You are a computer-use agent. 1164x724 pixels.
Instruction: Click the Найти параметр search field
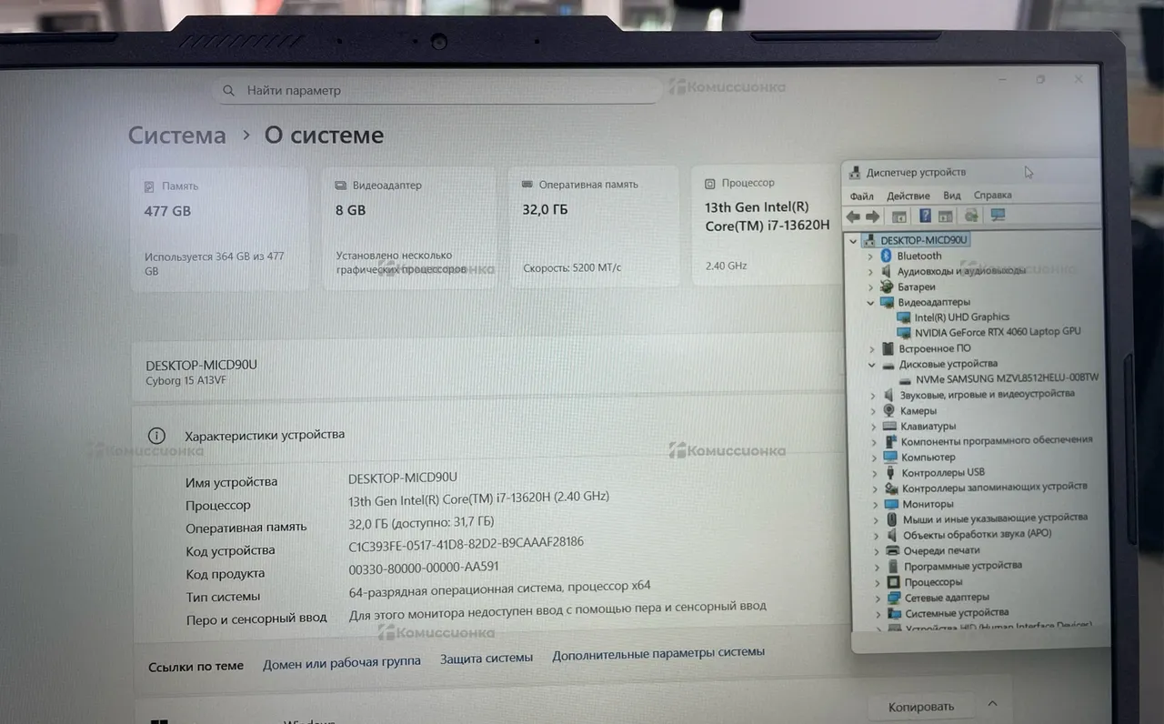tap(436, 91)
